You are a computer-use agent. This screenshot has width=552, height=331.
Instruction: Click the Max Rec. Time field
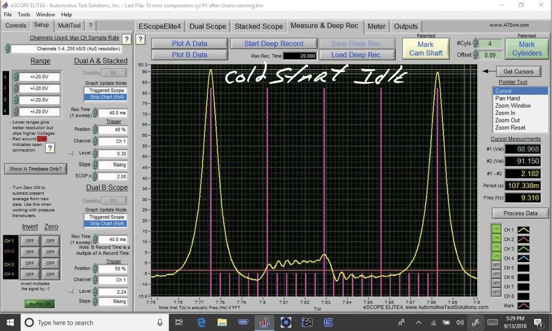pyautogui.click(x=300, y=56)
